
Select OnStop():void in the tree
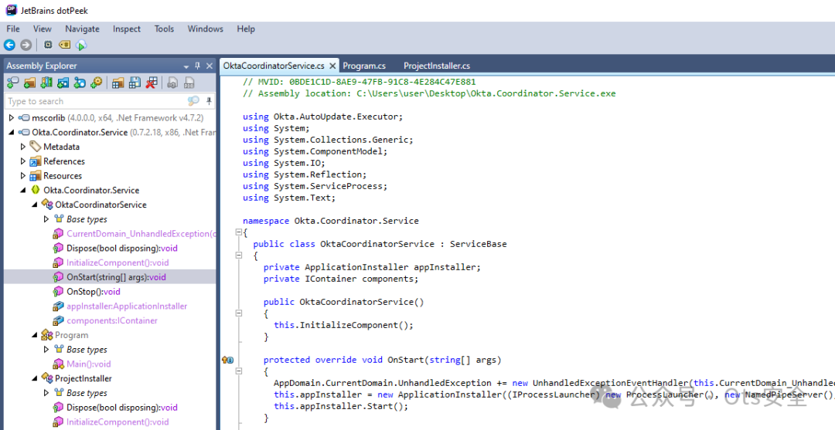[94, 291]
